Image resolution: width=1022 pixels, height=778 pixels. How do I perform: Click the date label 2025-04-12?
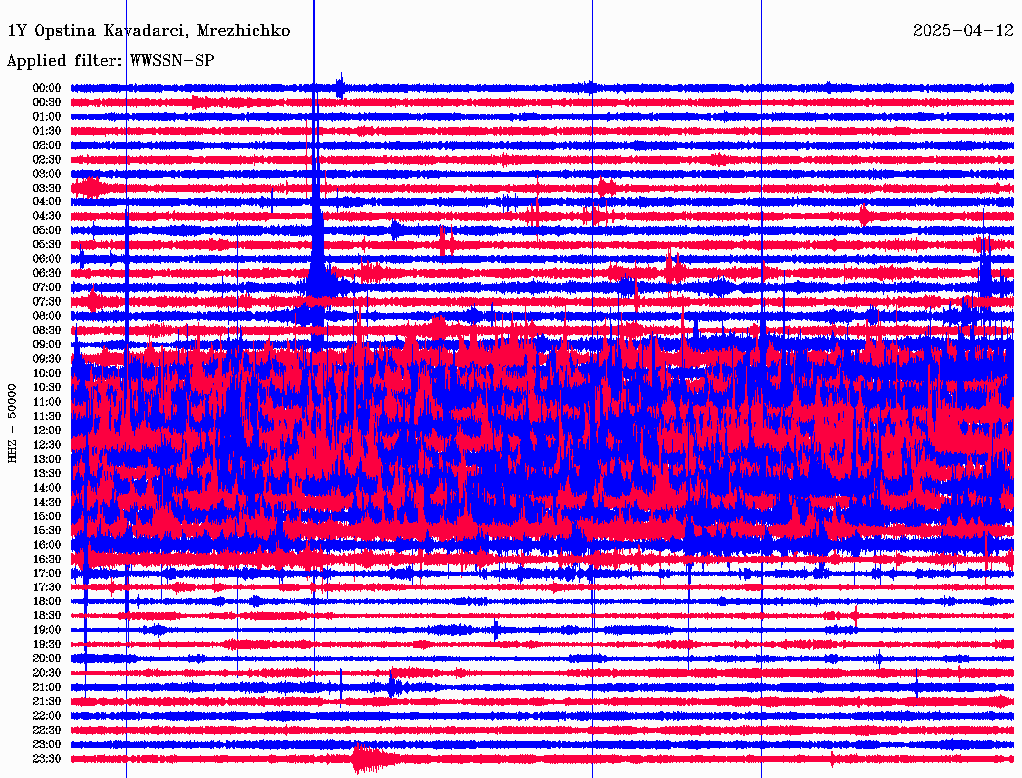pyautogui.click(x=963, y=31)
